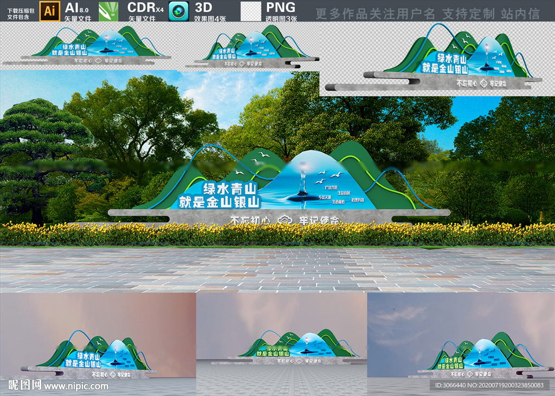Click the 'CDR x4 矢量文件' label
The height and width of the screenshot is (396, 555).
pos(145,11)
